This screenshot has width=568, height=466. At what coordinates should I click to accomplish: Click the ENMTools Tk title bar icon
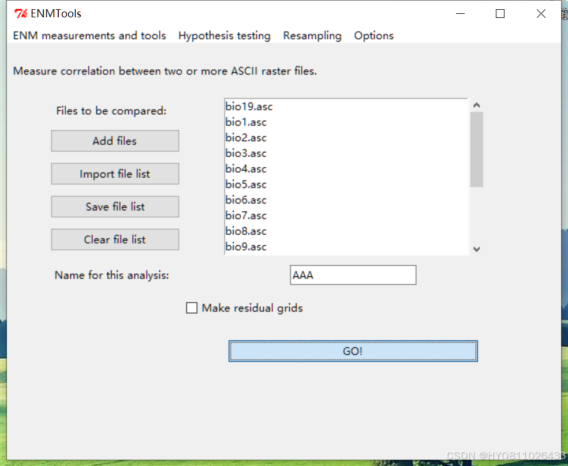coord(21,14)
